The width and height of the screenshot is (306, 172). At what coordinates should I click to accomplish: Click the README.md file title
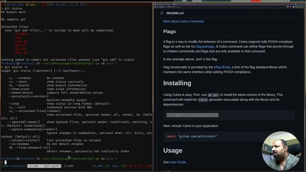click(x=175, y=13)
